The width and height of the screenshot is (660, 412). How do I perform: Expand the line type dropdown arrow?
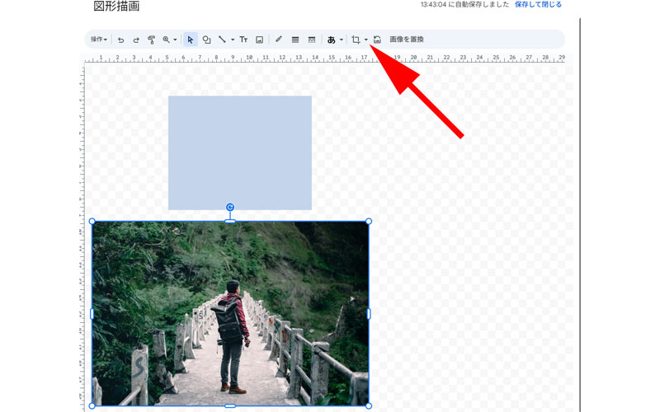click(233, 40)
